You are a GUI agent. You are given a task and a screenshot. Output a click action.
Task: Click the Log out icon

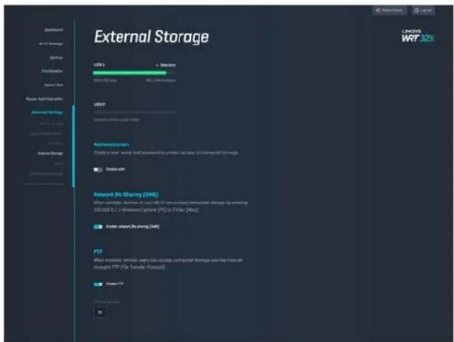416,11
